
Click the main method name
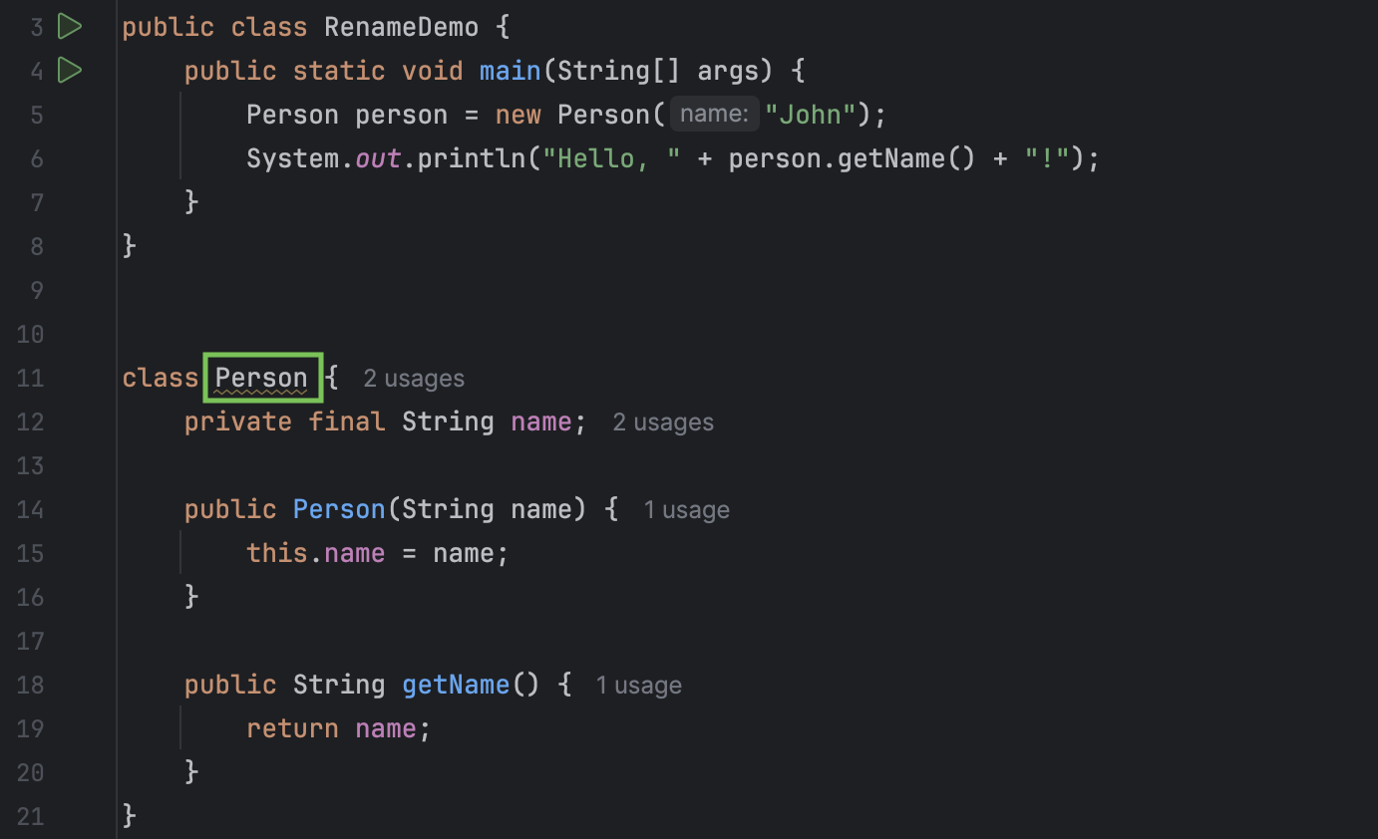pyautogui.click(x=510, y=70)
